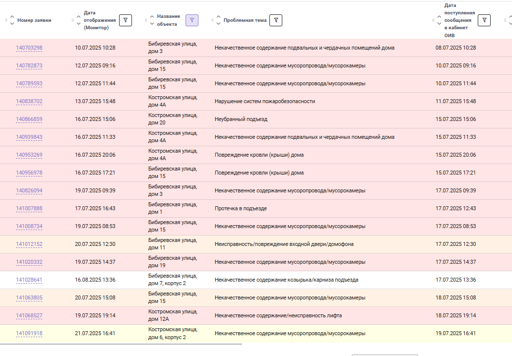Open filter for Дата поступления сообщения column
512x356 pixels.
[484, 20]
